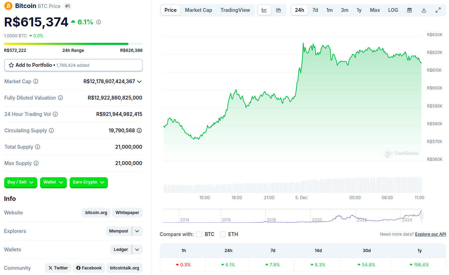The width and height of the screenshot is (449, 275).
Task: Open the Buy / Sell dropdown
Action: [21, 182]
